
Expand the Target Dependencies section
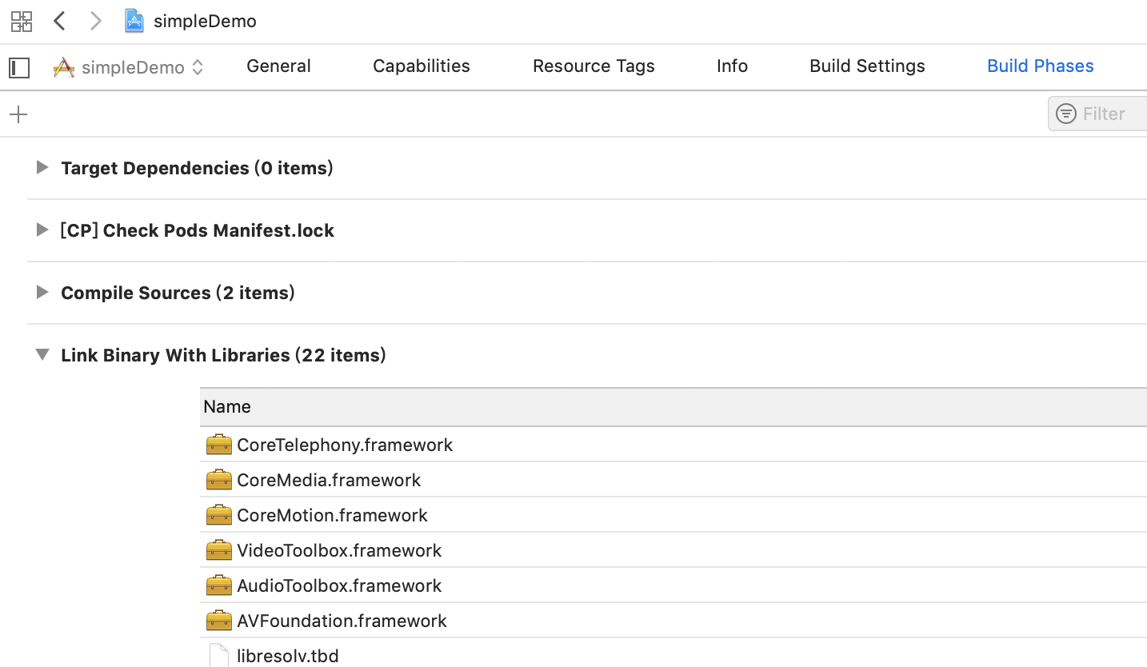click(42, 167)
